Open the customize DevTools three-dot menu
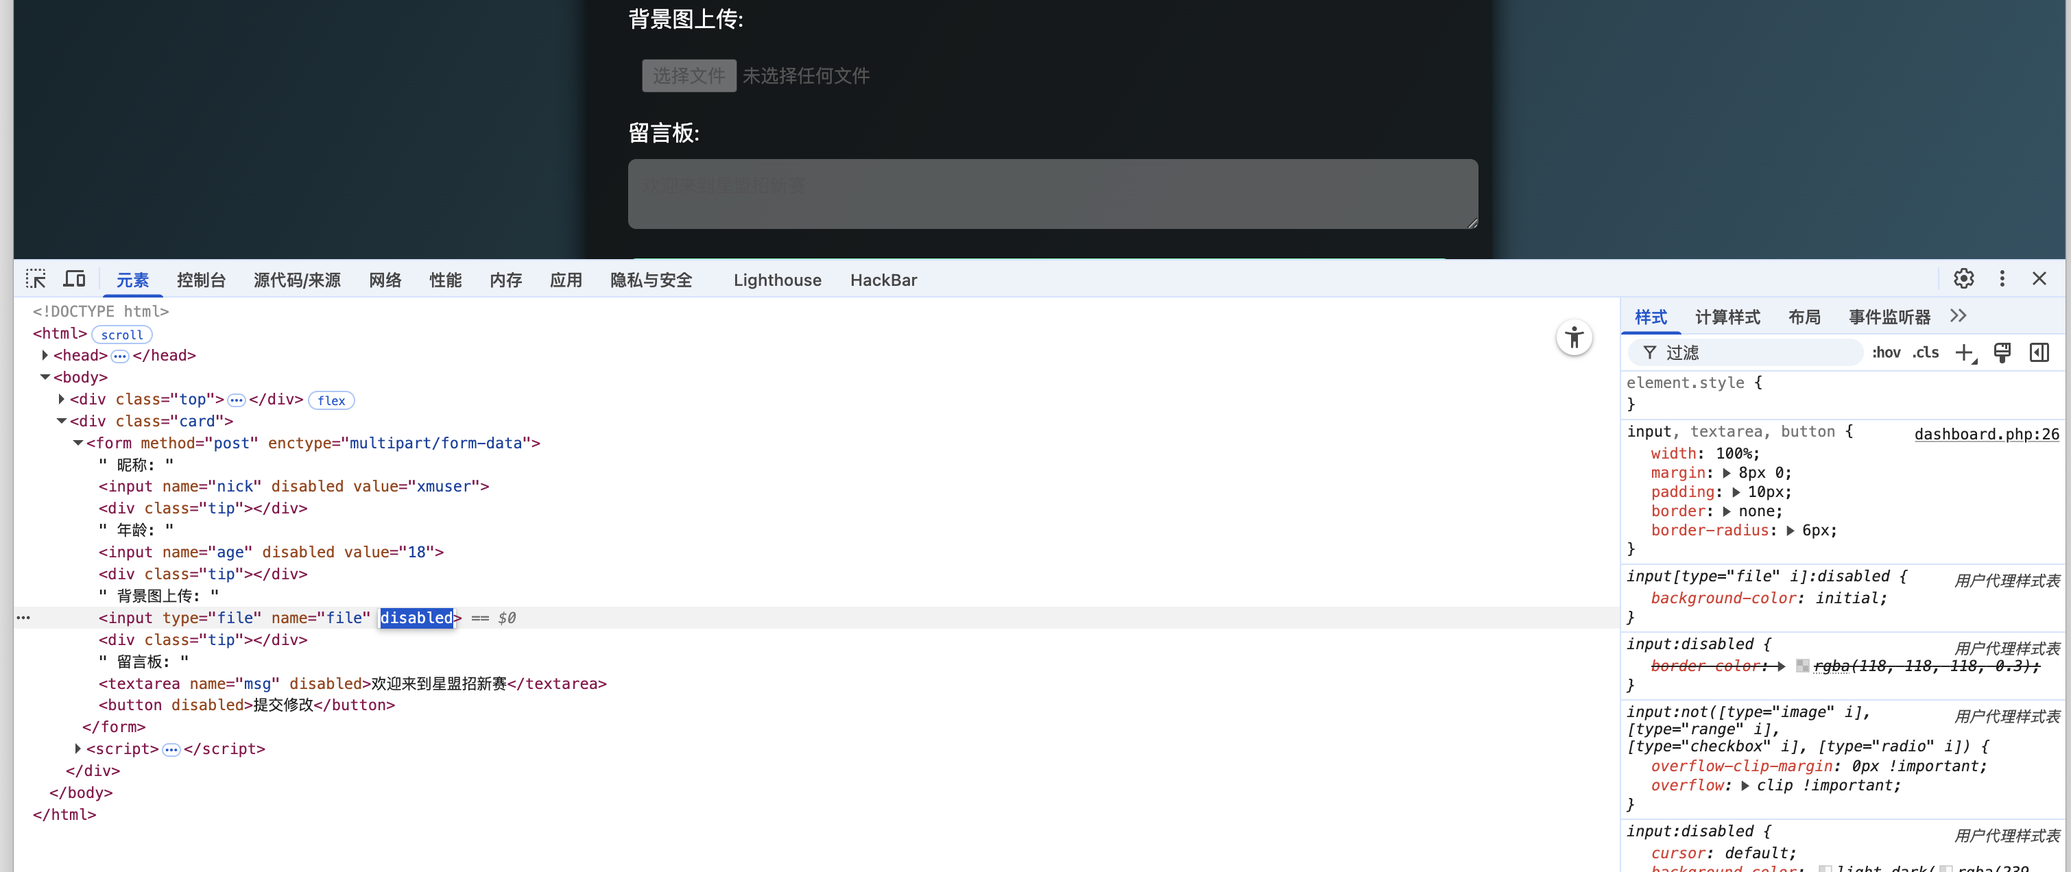The image size is (2071, 872). 2002,278
